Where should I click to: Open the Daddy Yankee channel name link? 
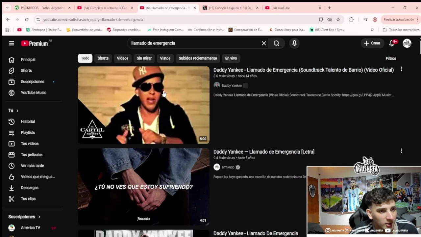pyautogui.click(x=232, y=86)
